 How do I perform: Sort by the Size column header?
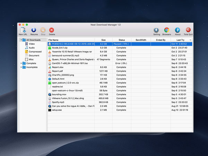(x=103, y=40)
